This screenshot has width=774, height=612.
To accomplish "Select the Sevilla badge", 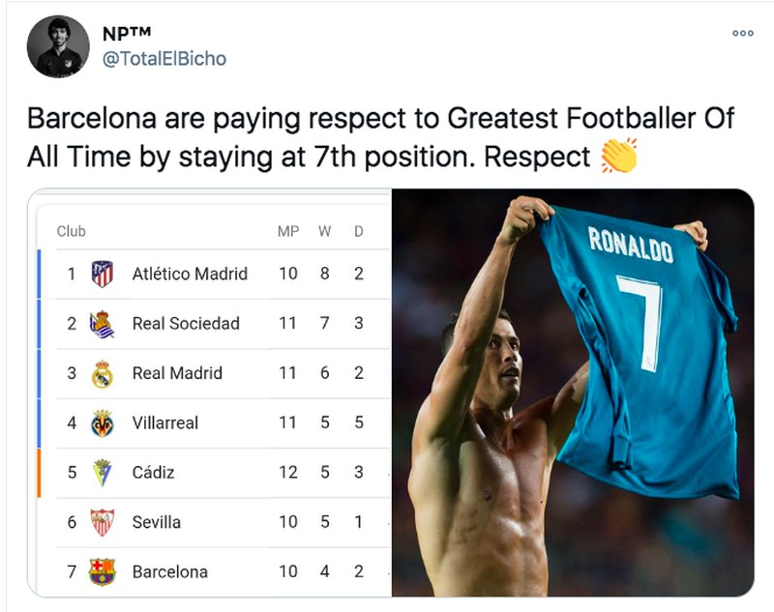I will (102, 522).
